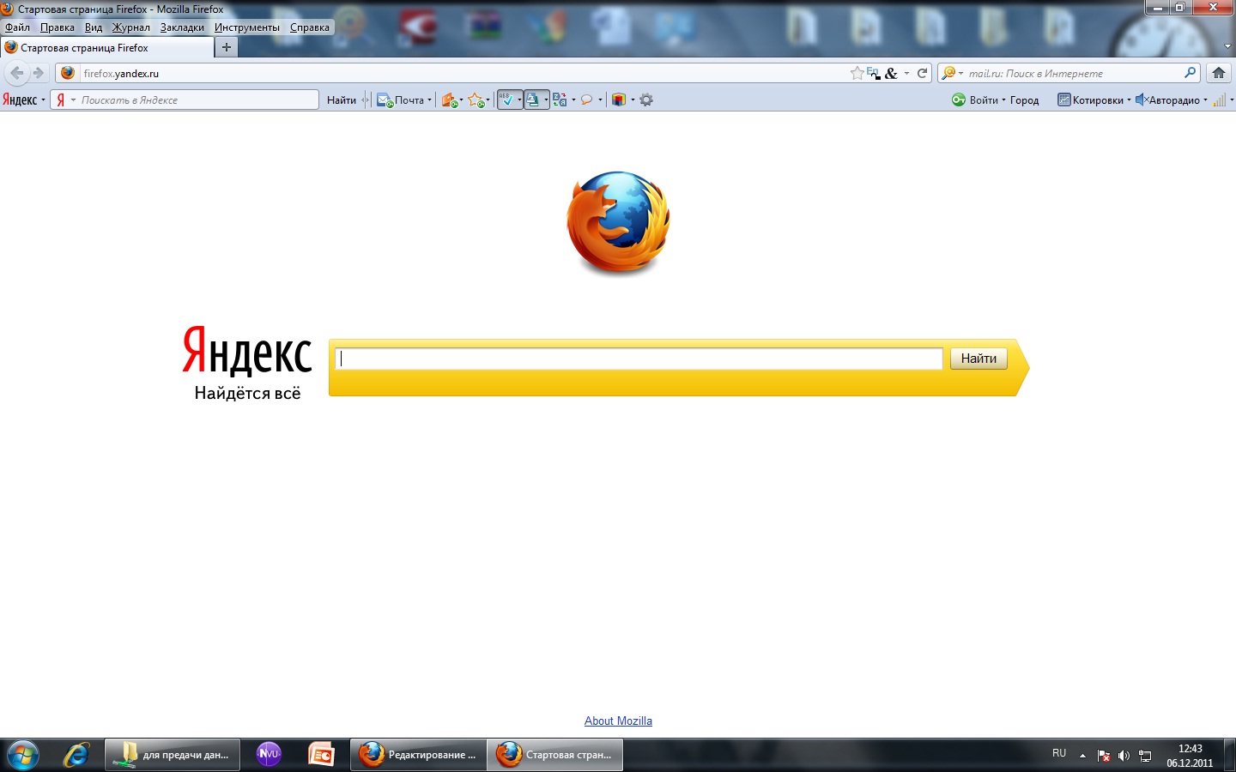Open the Инструменты menu
1236x772 pixels.
click(x=247, y=27)
